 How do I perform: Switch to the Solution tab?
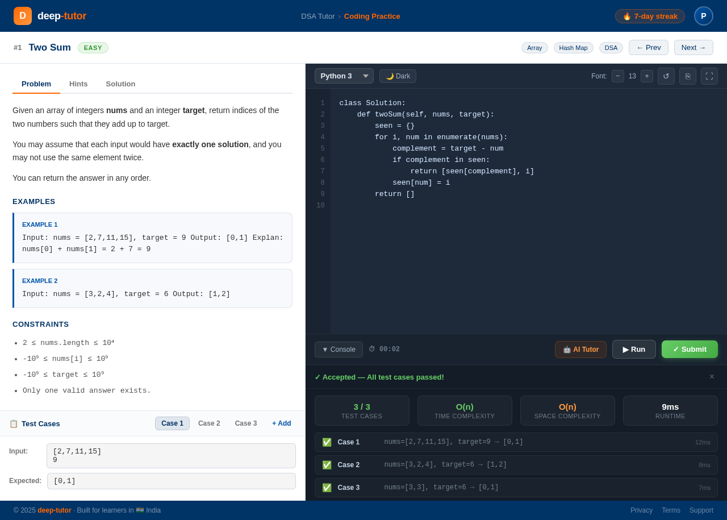pos(120,84)
